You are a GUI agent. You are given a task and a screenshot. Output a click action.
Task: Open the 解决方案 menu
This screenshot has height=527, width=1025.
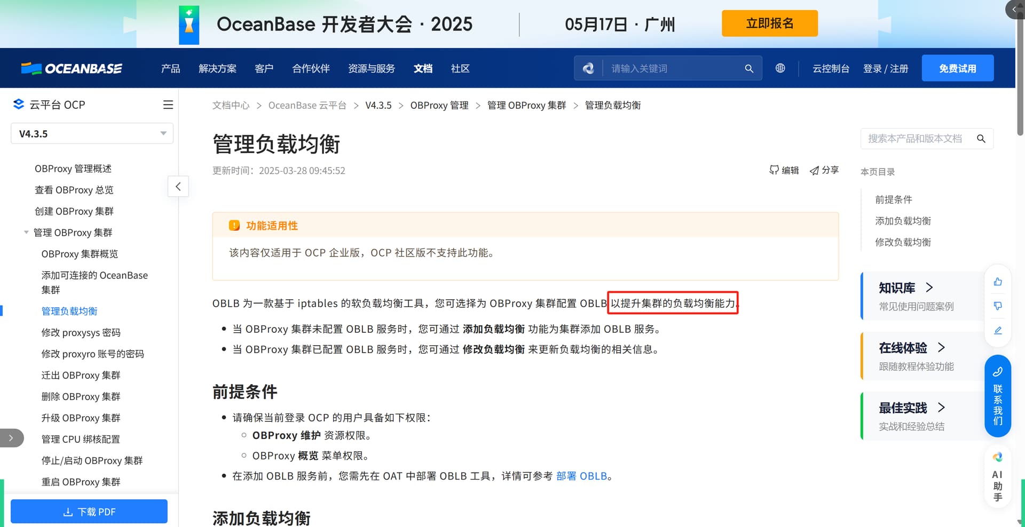pos(217,68)
